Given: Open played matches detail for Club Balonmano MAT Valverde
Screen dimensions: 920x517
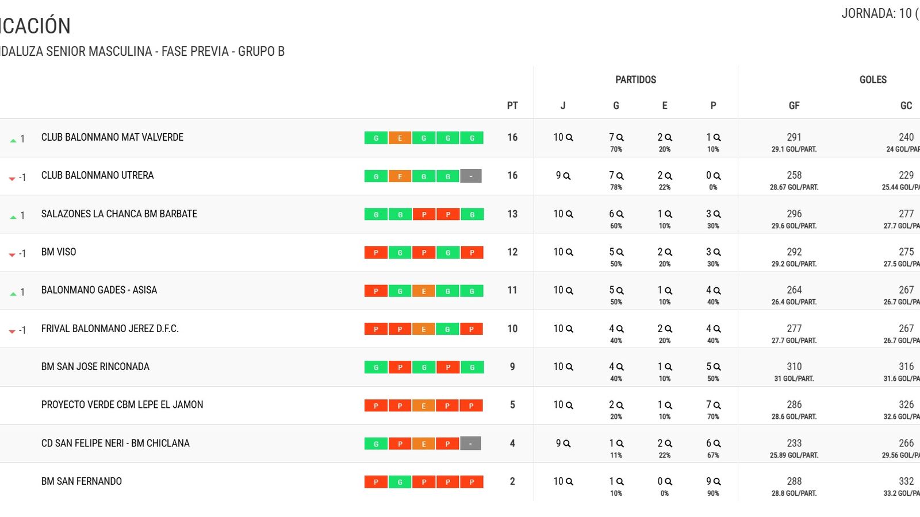Looking at the screenshot, I should point(568,138).
